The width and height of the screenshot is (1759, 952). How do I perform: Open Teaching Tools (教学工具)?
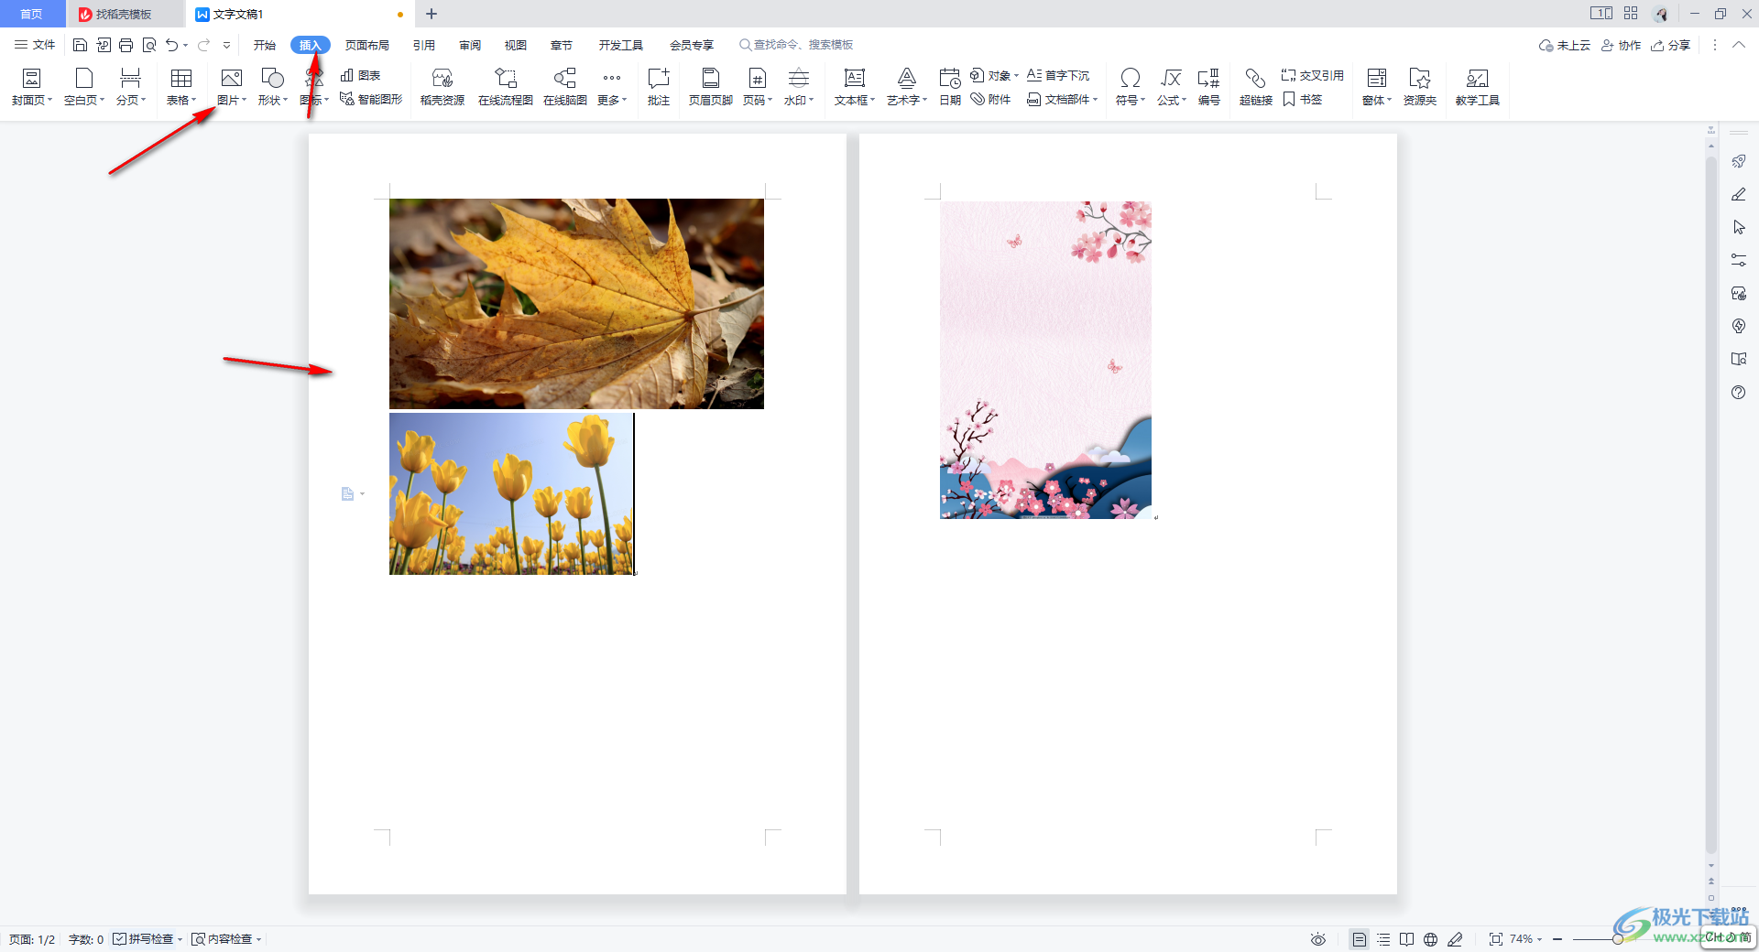1478,87
